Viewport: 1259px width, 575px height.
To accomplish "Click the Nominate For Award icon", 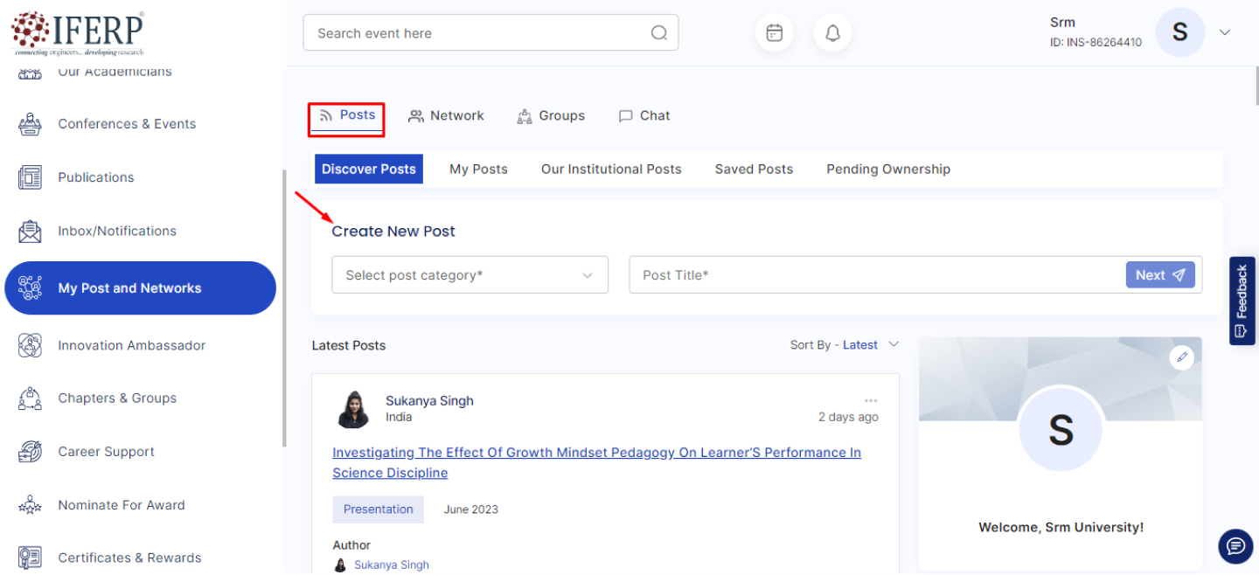I will click(30, 505).
